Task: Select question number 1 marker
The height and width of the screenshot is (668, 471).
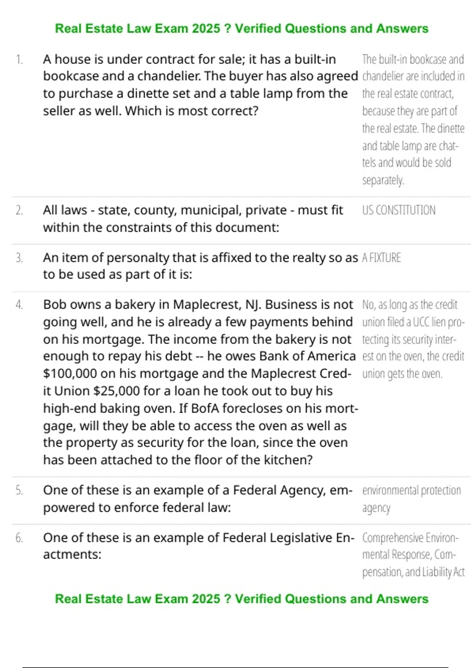Action: pyautogui.click(x=19, y=60)
